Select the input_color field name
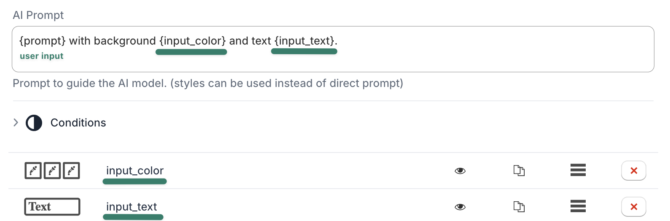This screenshot has width=670, height=221. click(134, 171)
